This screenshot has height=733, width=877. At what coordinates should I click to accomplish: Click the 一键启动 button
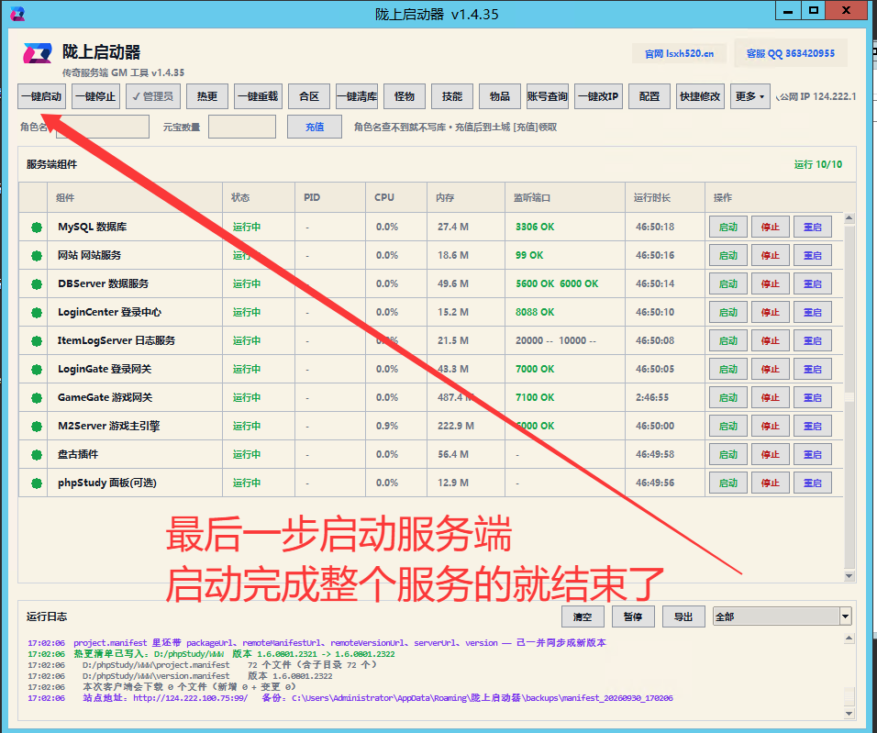point(42,96)
